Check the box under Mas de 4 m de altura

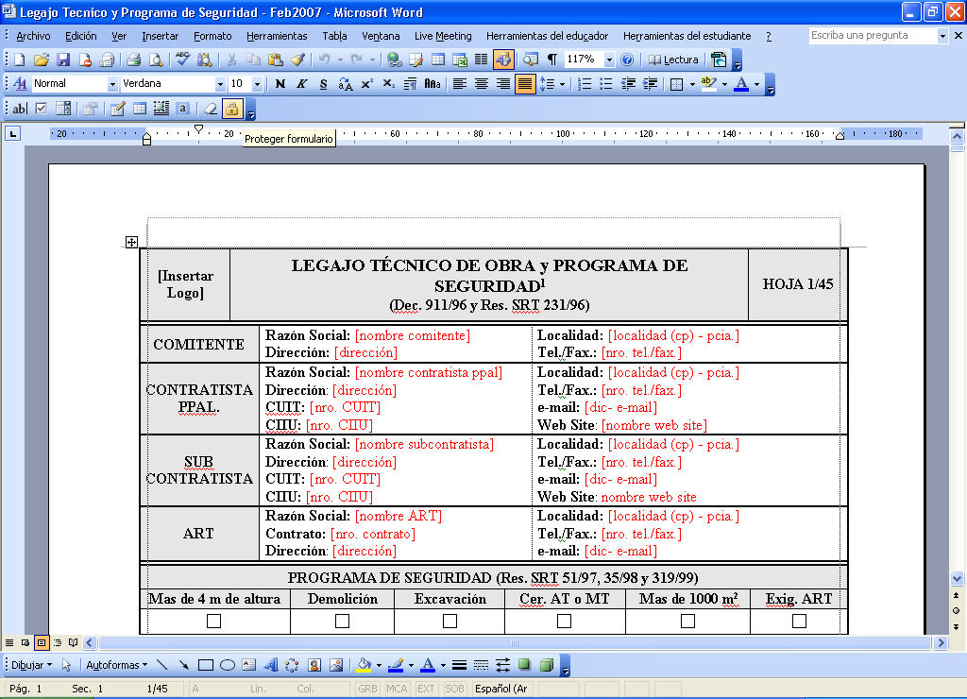[214, 621]
